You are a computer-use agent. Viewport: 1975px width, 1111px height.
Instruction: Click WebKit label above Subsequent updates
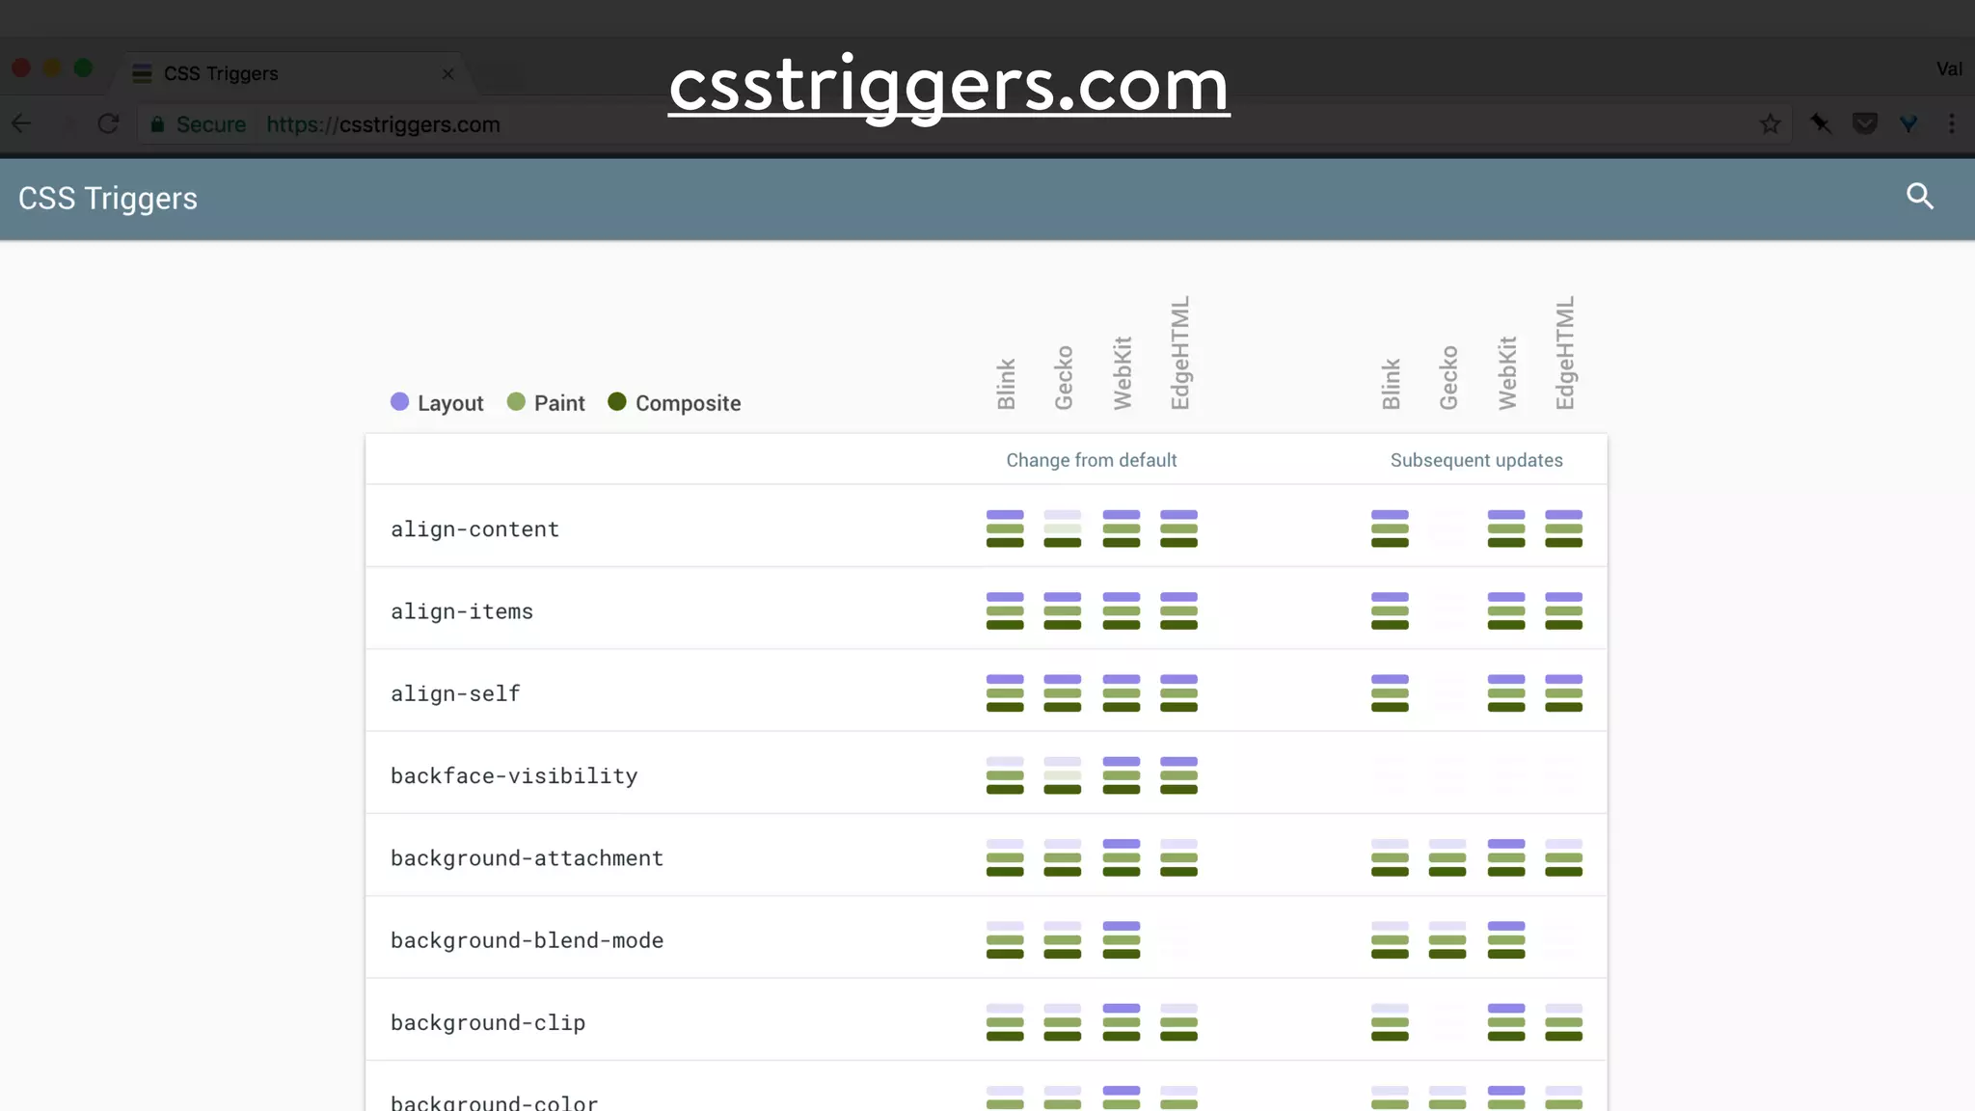click(1507, 372)
